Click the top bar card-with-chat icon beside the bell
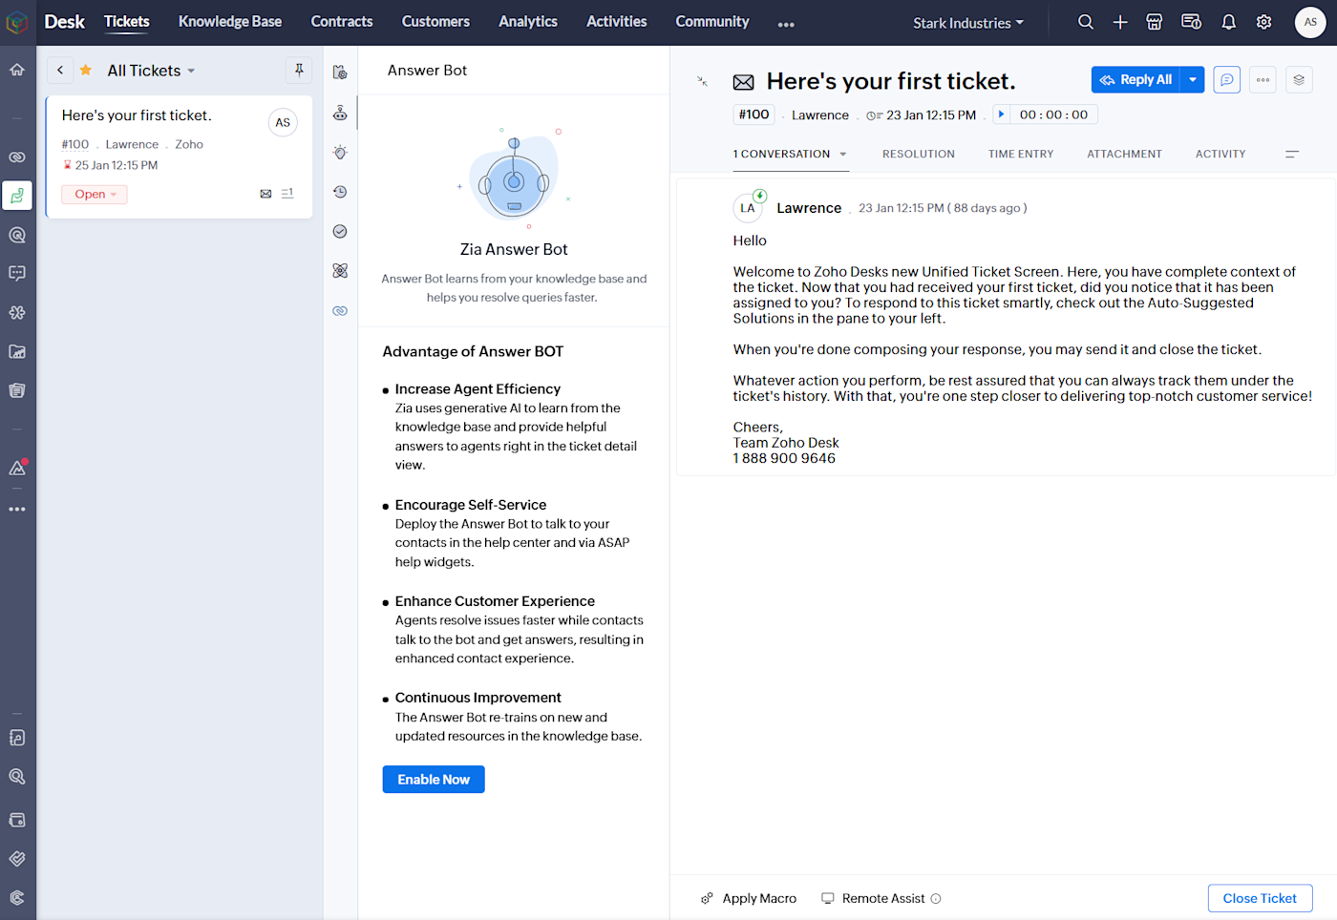Image resolution: width=1337 pixels, height=920 pixels. [x=1191, y=22]
